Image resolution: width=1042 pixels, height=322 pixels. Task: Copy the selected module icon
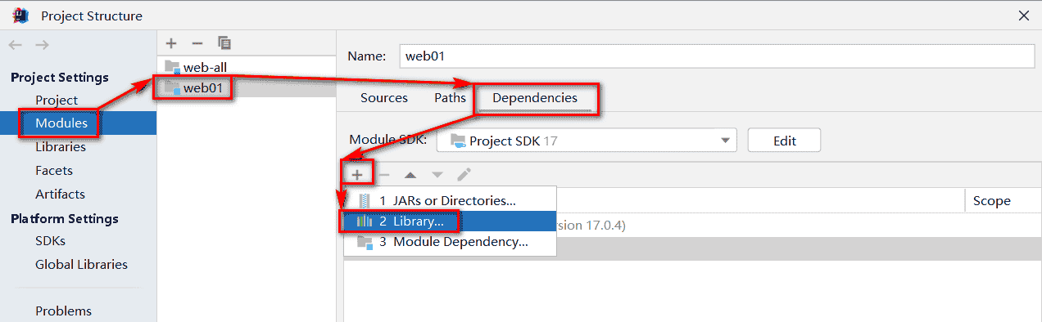tap(224, 43)
